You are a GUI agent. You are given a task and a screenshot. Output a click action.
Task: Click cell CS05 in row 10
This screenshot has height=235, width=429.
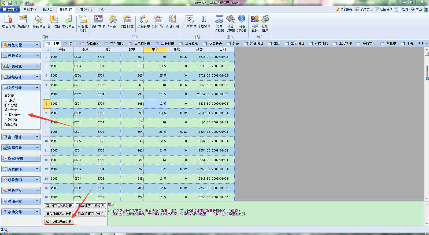(85, 141)
